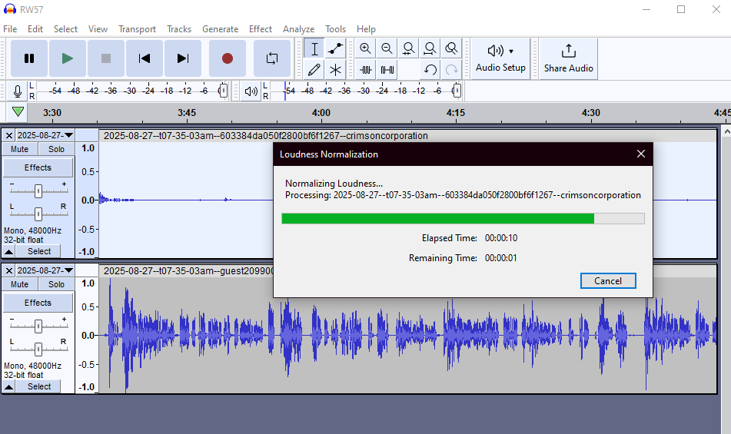Click the Stop transport button
This screenshot has height=434, width=731.
tap(106, 58)
